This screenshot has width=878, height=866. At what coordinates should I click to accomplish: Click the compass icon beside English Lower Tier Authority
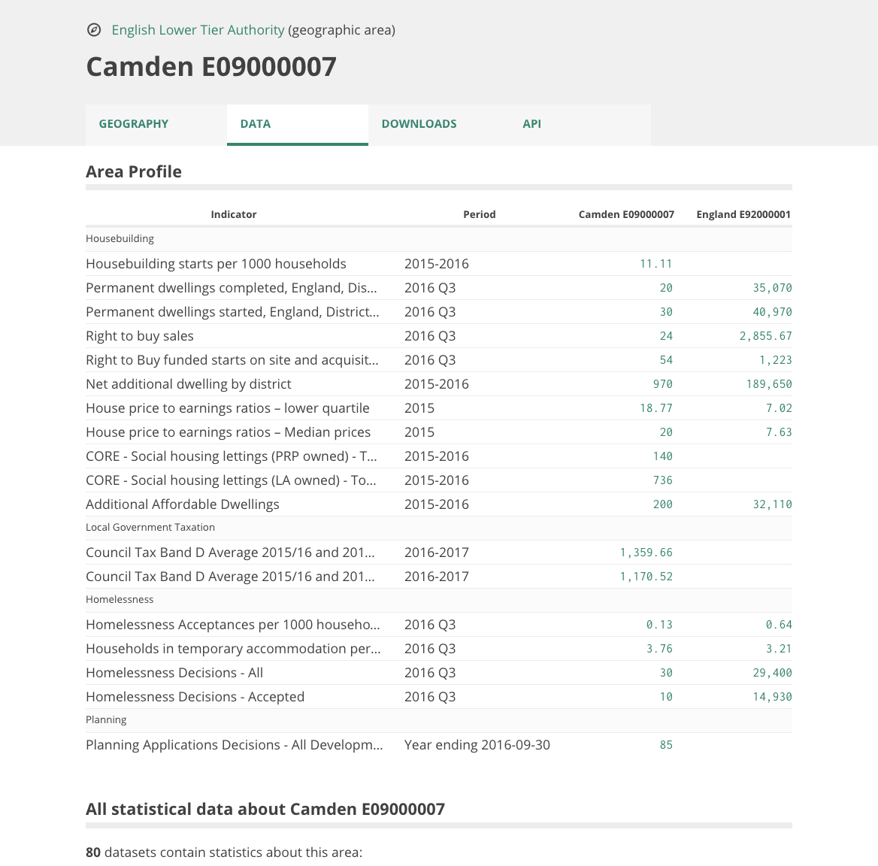click(94, 30)
